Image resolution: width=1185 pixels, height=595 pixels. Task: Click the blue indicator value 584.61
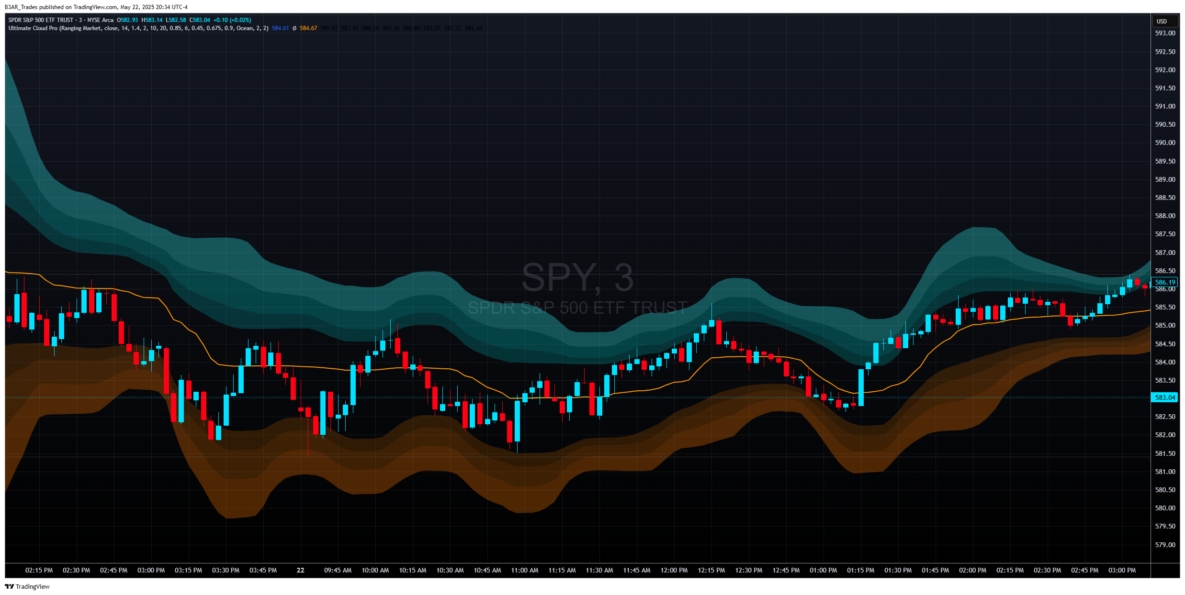point(280,28)
